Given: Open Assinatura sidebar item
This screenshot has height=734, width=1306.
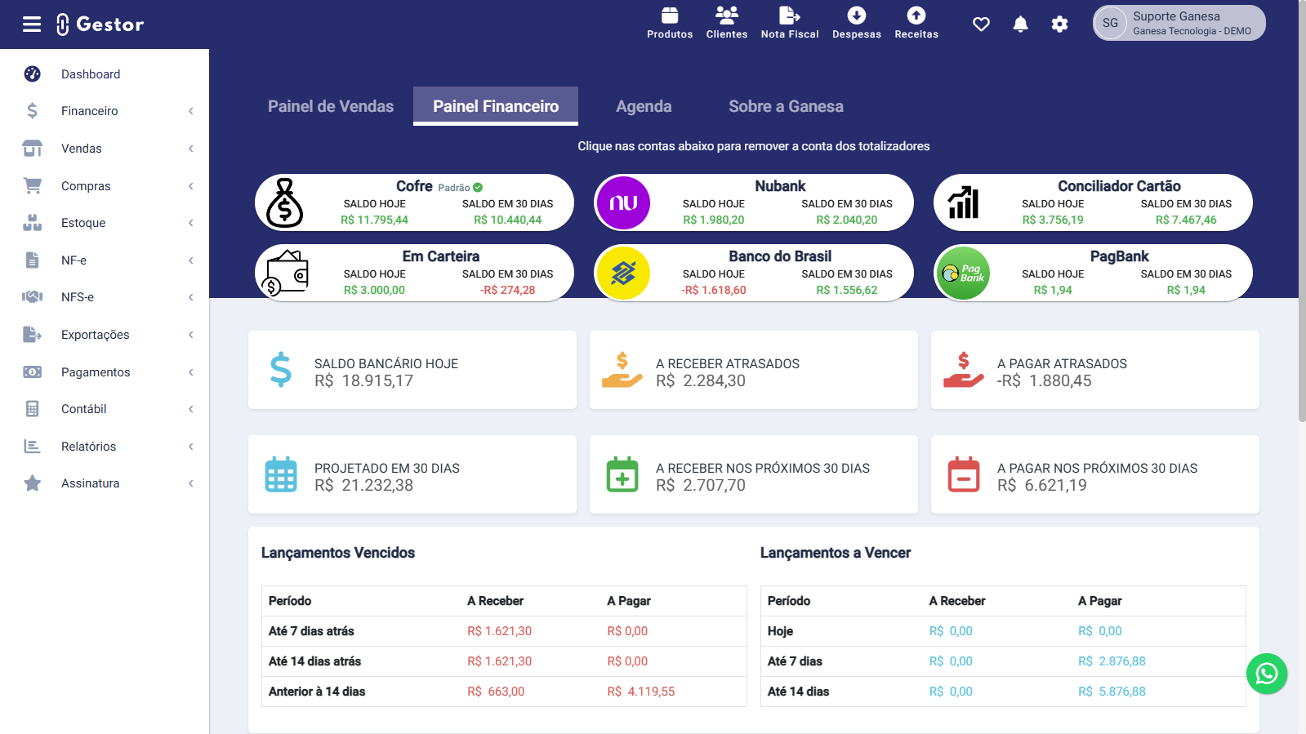Looking at the screenshot, I should click(105, 483).
